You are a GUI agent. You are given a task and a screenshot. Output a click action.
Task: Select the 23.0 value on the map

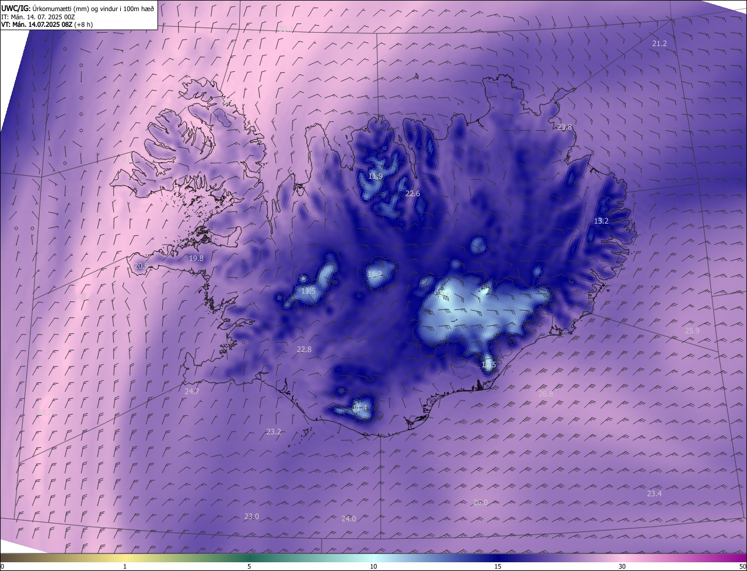(252, 516)
